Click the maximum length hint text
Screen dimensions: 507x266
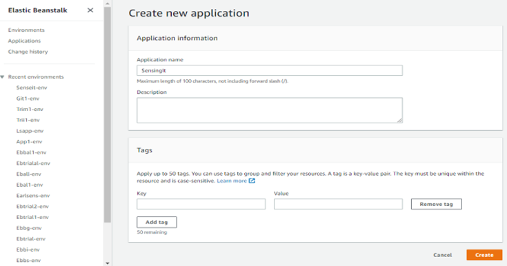pyautogui.click(x=212, y=81)
